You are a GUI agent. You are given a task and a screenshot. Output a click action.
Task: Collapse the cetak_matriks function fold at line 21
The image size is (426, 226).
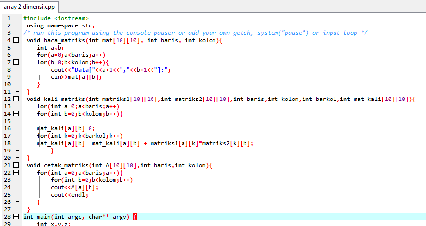click(16, 165)
